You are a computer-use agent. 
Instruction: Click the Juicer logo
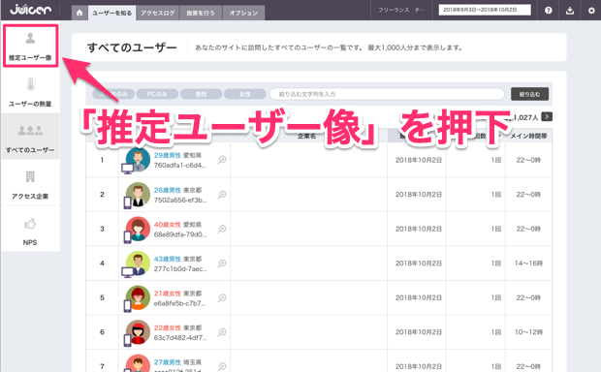click(x=30, y=9)
